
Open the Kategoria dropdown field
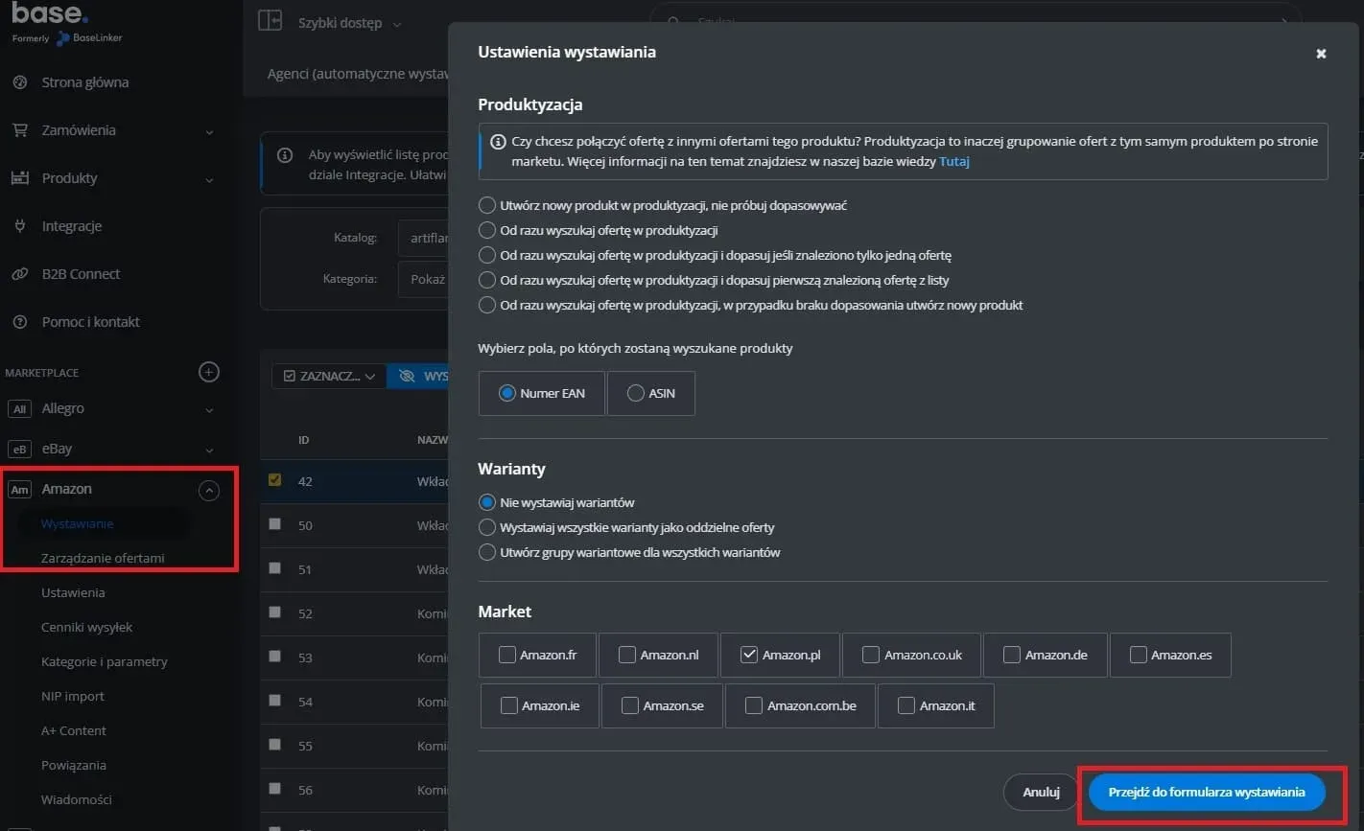[x=423, y=279]
